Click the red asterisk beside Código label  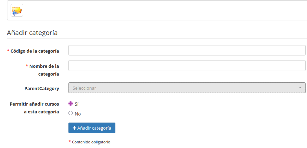[x=8, y=51]
